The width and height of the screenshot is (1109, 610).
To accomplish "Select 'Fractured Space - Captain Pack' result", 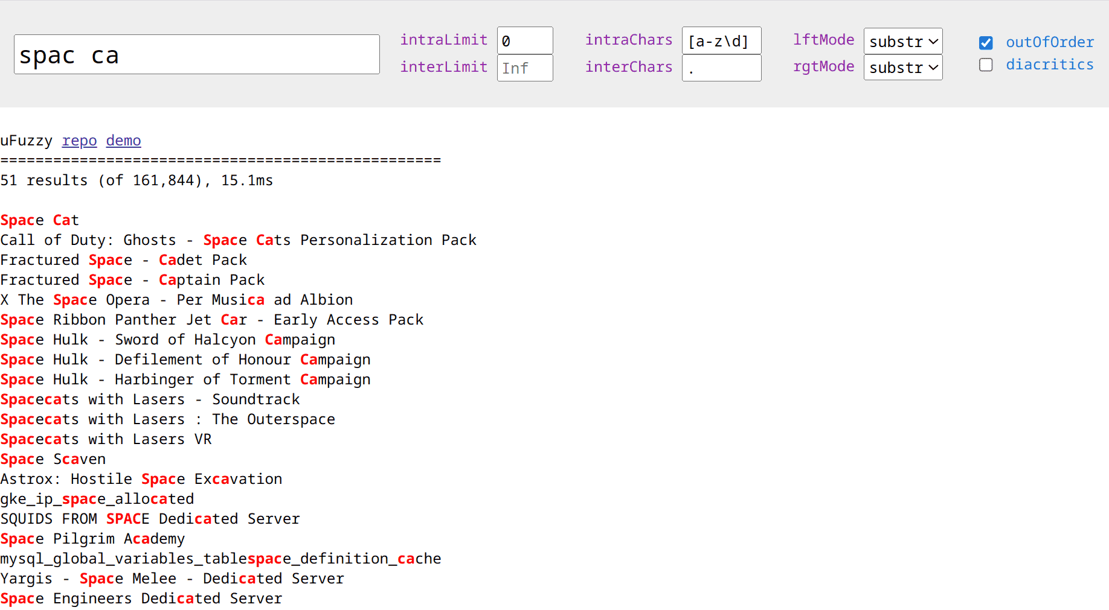I will coord(132,280).
